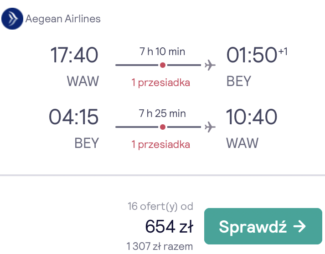Image resolution: width=325 pixels, height=254 pixels.
Task: Click the outbound flight airplane icon
Action: [x=210, y=65]
